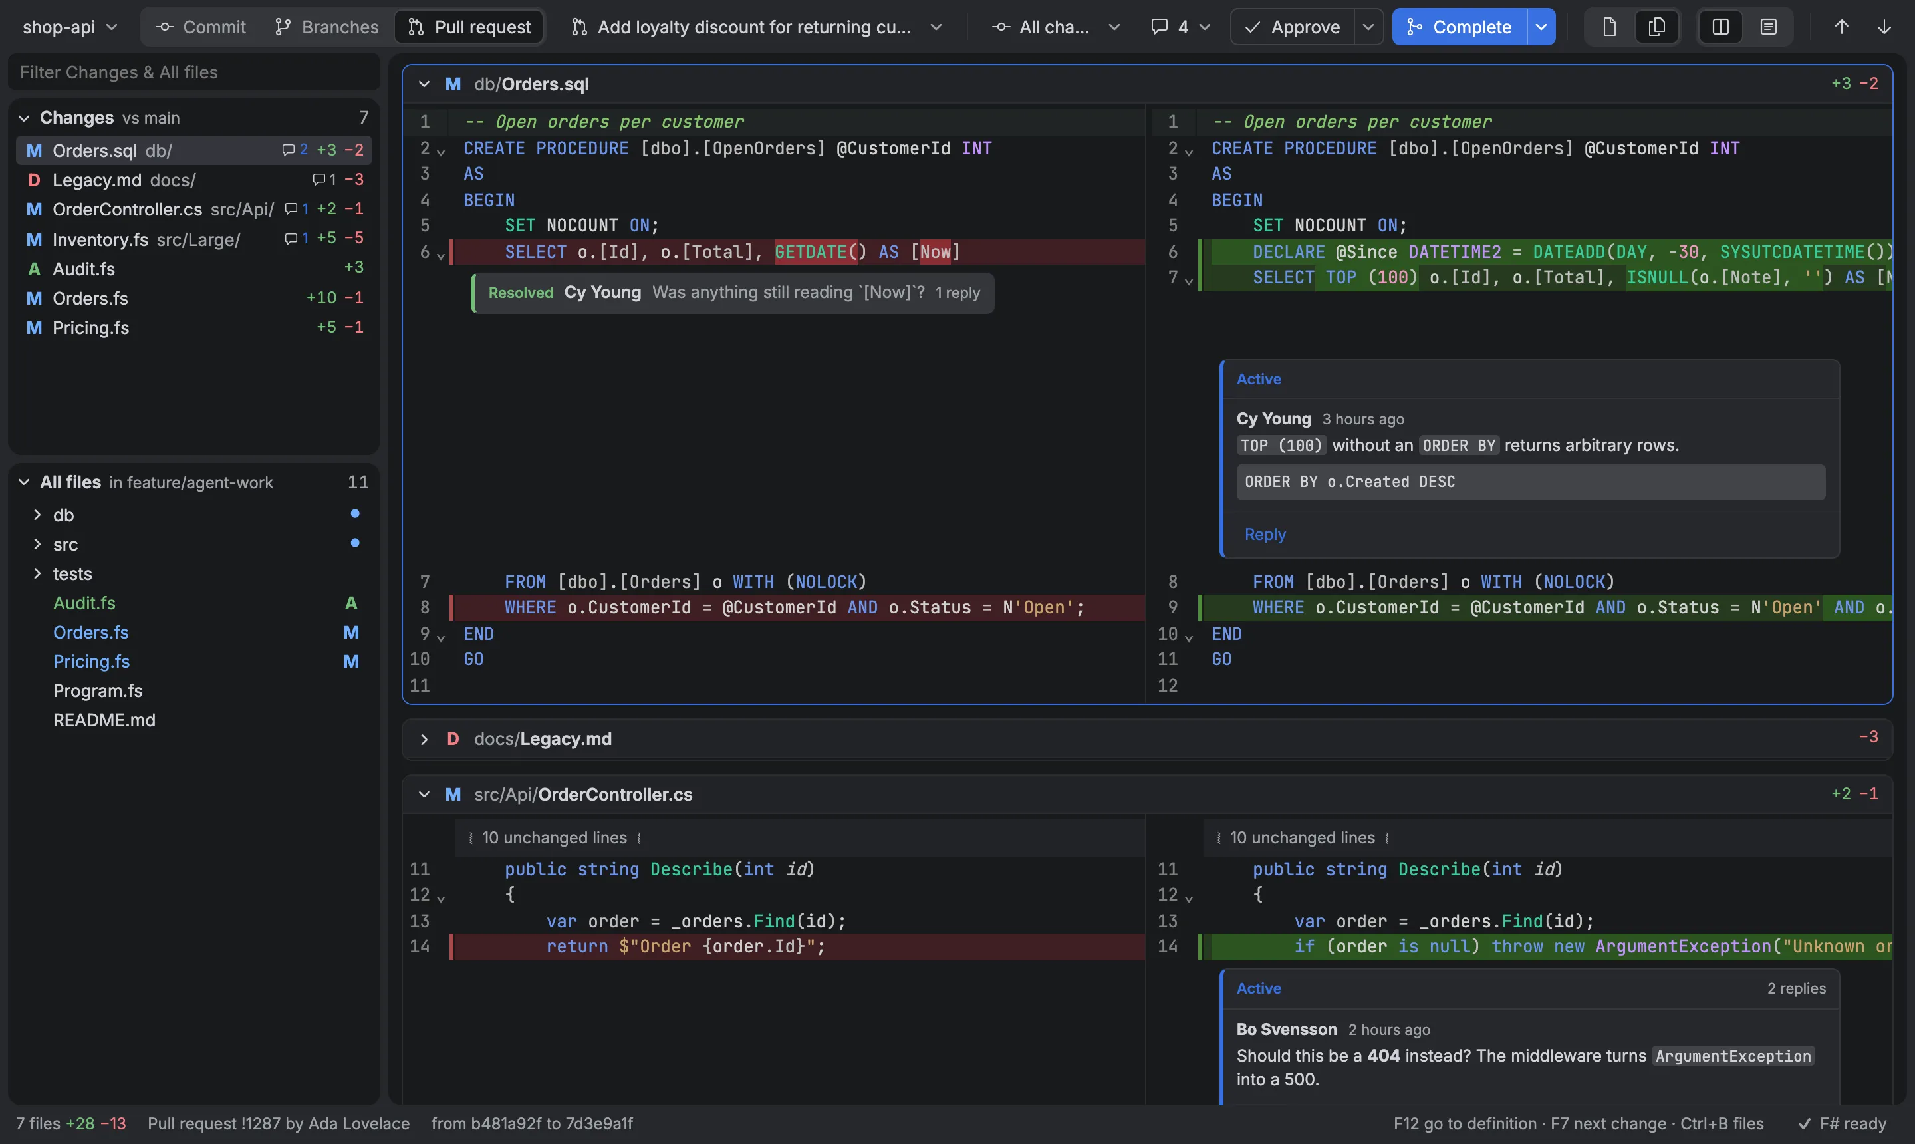Fold right pane line 10 END
This screenshot has width=1915, height=1144.
coord(1188,638)
